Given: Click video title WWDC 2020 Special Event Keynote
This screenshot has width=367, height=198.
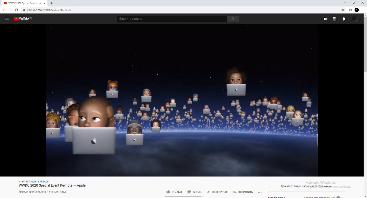Looking at the screenshot, I should click(x=52, y=185).
